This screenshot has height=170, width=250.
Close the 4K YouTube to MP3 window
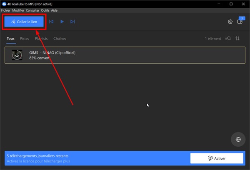(243, 4)
